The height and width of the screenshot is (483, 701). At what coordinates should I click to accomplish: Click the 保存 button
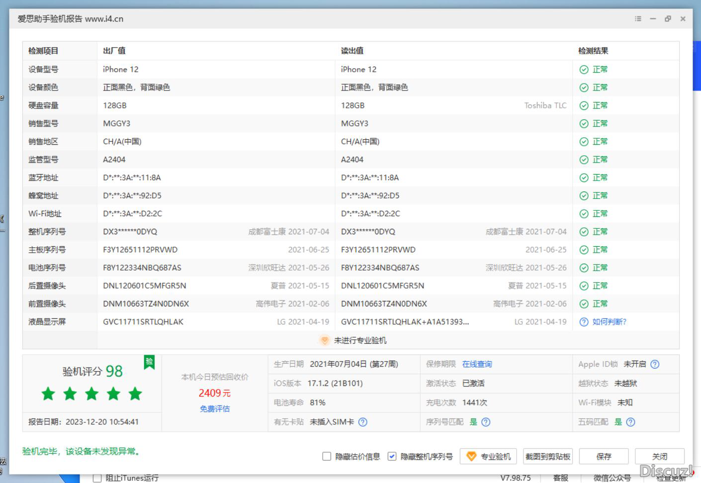pyautogui.click(x=604, y=456)
